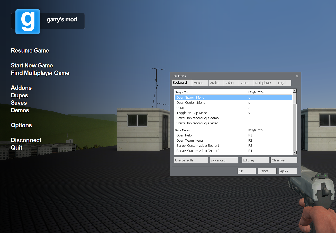Open the Video tab
This screenshot has height=233, width=336.
[231, 83]
